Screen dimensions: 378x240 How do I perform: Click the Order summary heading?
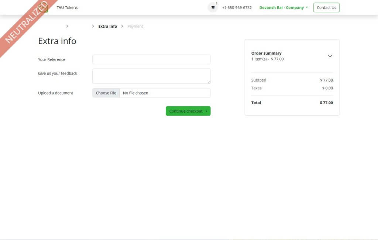[266, 53]
